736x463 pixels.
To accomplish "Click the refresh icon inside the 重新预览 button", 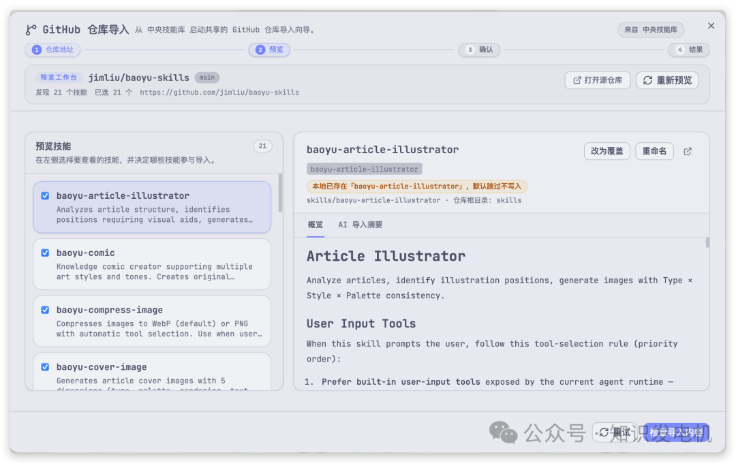I will (x=648, y=80).
